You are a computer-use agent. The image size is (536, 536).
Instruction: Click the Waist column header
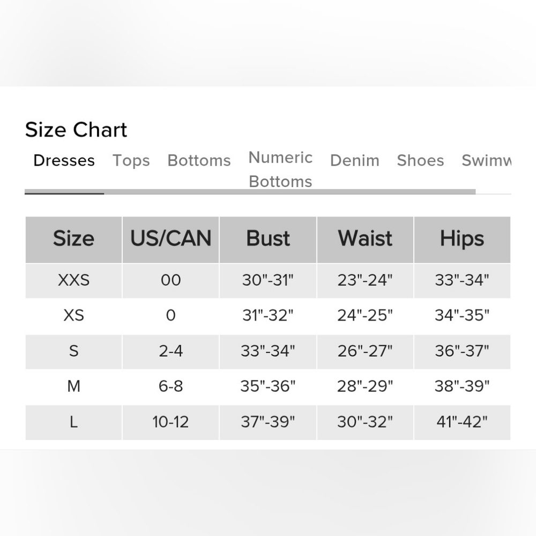click(x=365, y=239)
